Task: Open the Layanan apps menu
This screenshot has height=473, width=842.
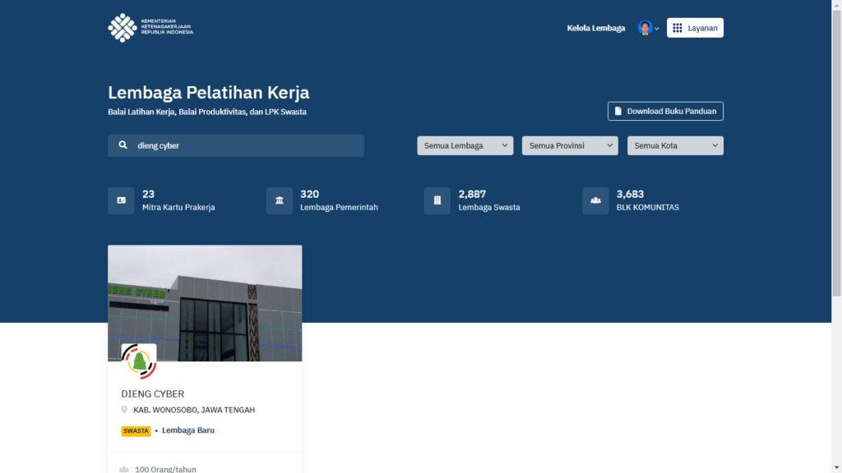Action: 695,28
